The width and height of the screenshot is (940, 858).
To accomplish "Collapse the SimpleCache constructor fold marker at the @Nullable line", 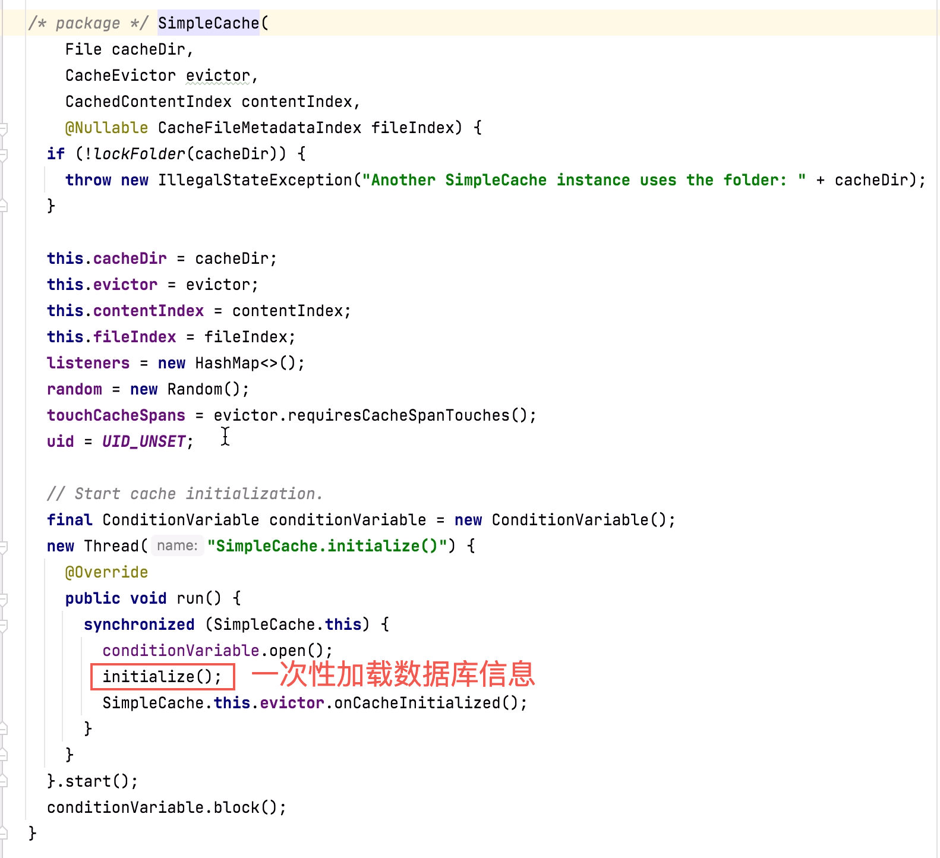I will [4, 128].
